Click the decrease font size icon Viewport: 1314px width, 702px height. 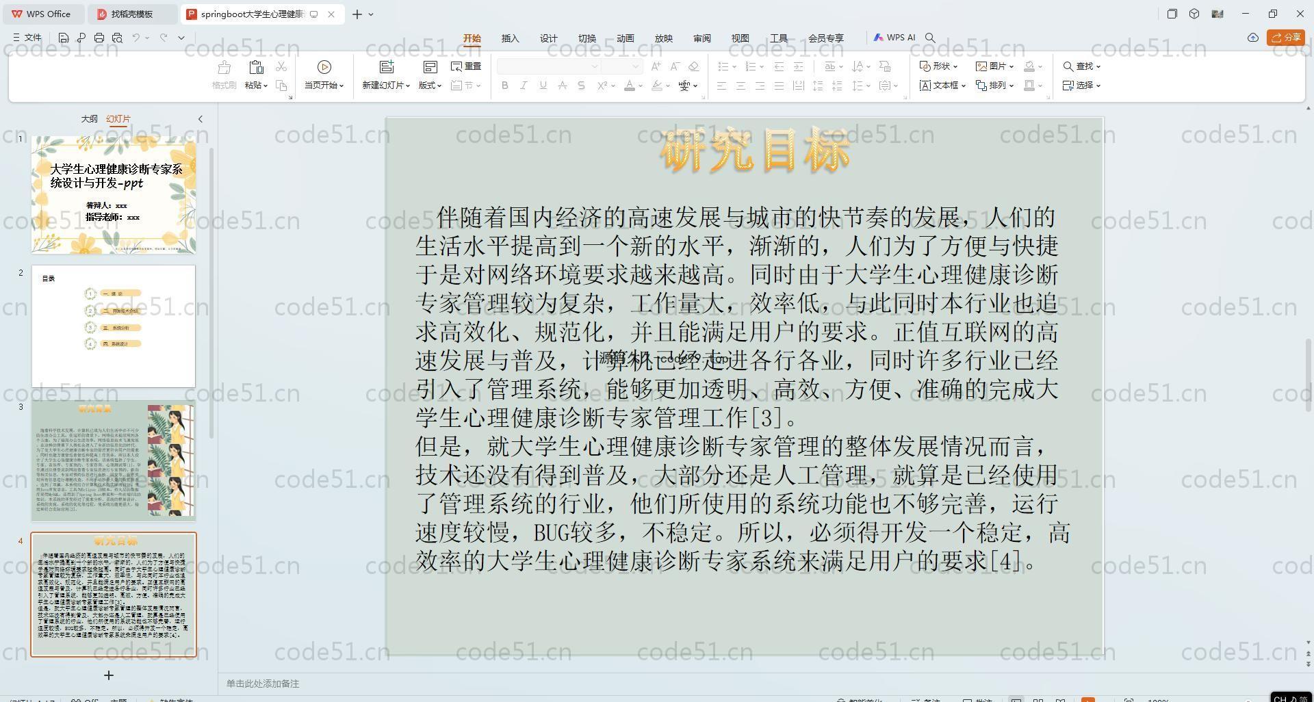(675, 66)
